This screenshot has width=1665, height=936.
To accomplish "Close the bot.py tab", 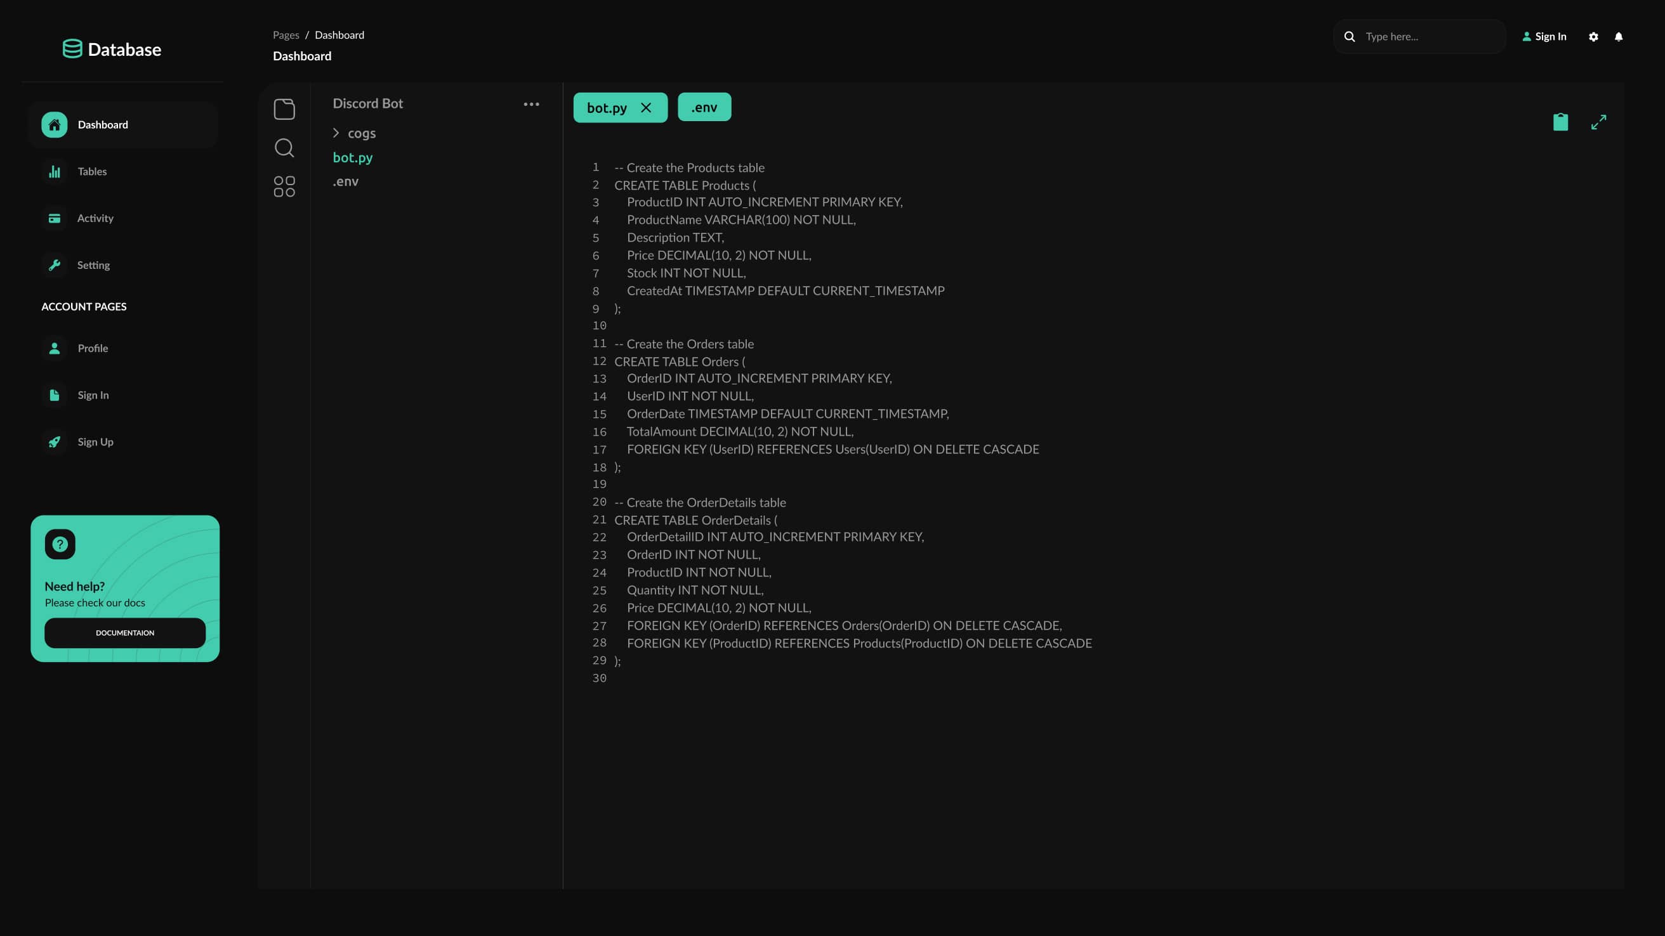I will [646, 108].
